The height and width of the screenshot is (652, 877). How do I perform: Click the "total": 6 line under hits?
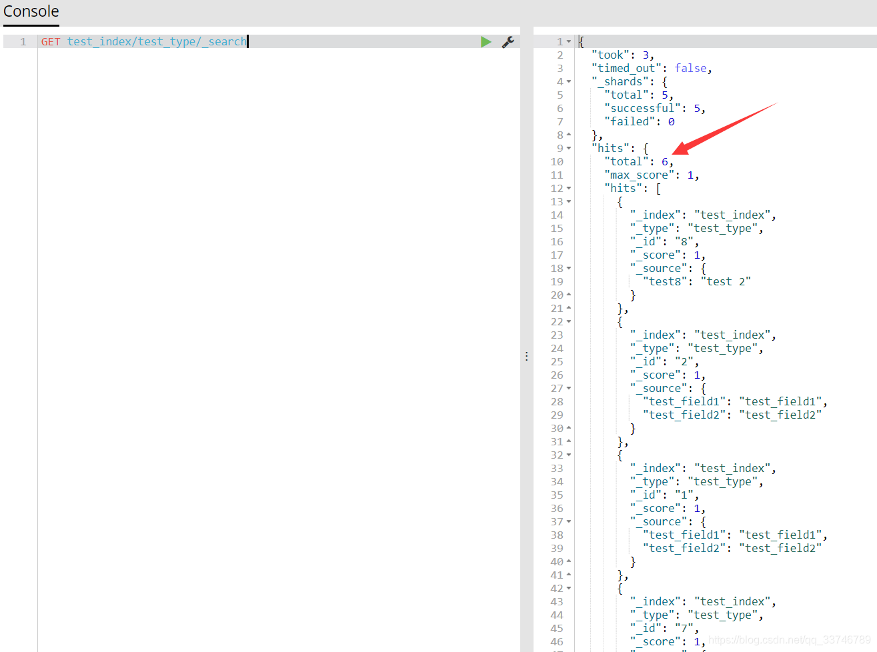[639, 161]
